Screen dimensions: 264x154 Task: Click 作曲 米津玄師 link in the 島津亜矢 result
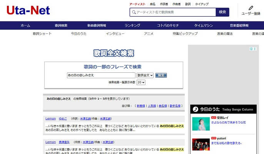(x=108, y=142)
